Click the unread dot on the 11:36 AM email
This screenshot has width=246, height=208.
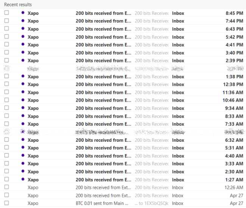point(23,92)
